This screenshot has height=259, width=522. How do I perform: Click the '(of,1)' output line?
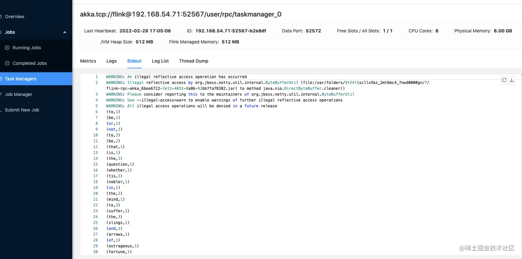point(113,240)
